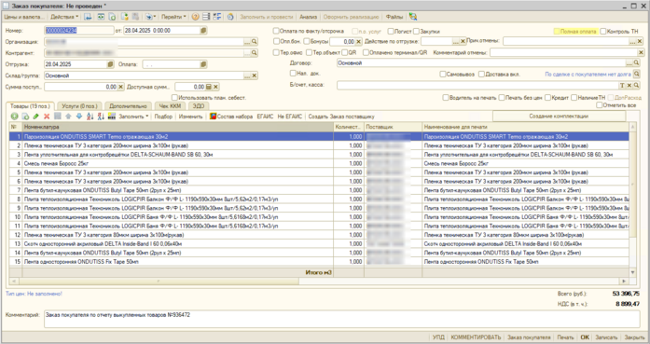
Task: Move row up with the up arrow icon
Action: coord(68,117)
